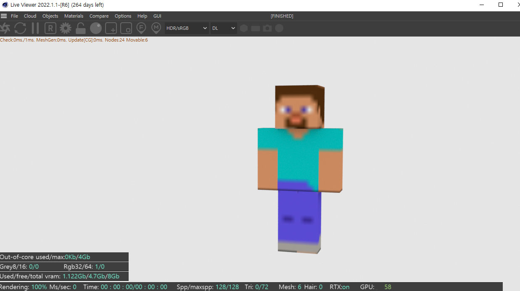Click the R reset data icon
Viewport: 520px width, 291px height.
point(50,28)
